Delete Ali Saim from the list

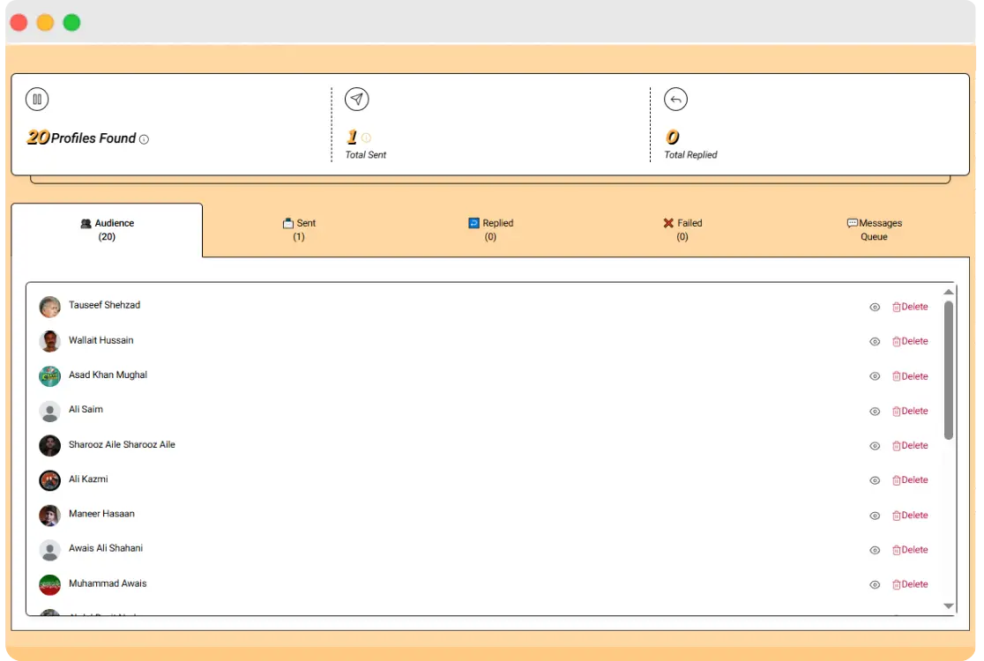tap(910, 411)
